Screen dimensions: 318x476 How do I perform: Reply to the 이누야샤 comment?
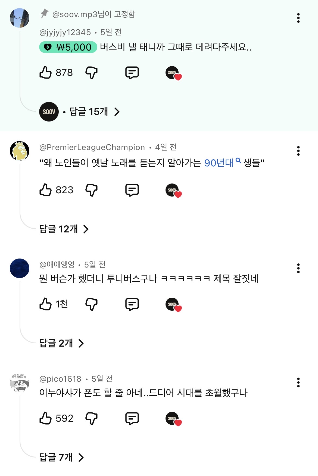coord(132,418)
